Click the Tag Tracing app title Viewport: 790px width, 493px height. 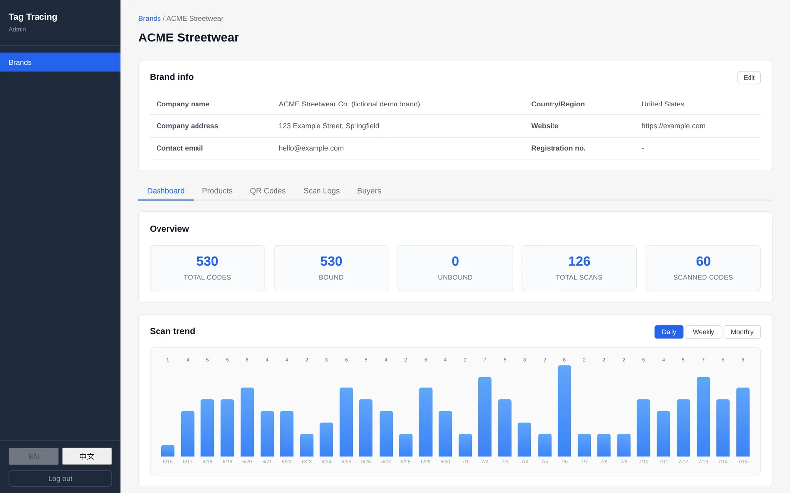click(x=33, y=17)
